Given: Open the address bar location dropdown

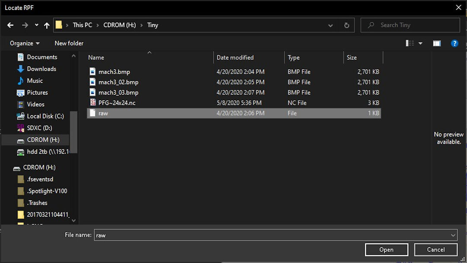Looking at the screenshot, I should coord(330,25).
